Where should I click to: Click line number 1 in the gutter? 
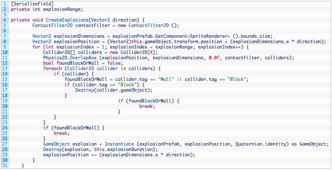(4, 3)
